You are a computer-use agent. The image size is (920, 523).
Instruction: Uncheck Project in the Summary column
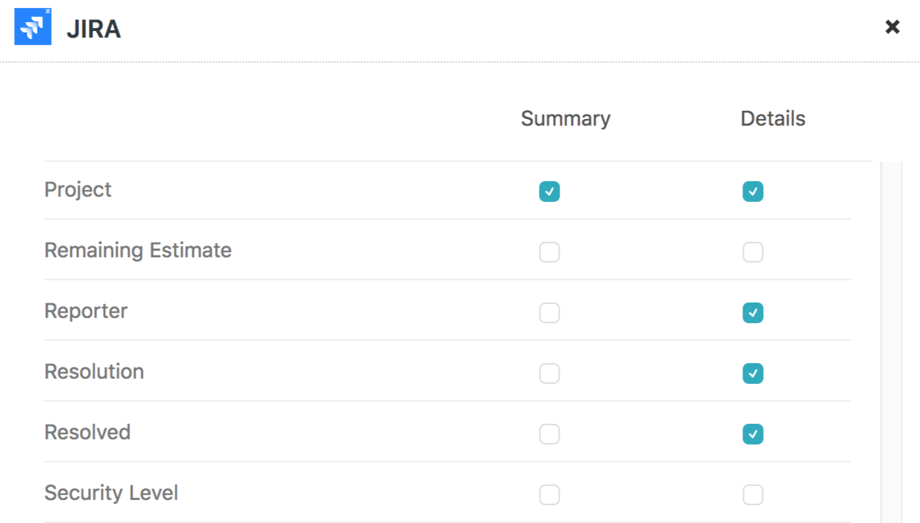(x=549, y=192)
